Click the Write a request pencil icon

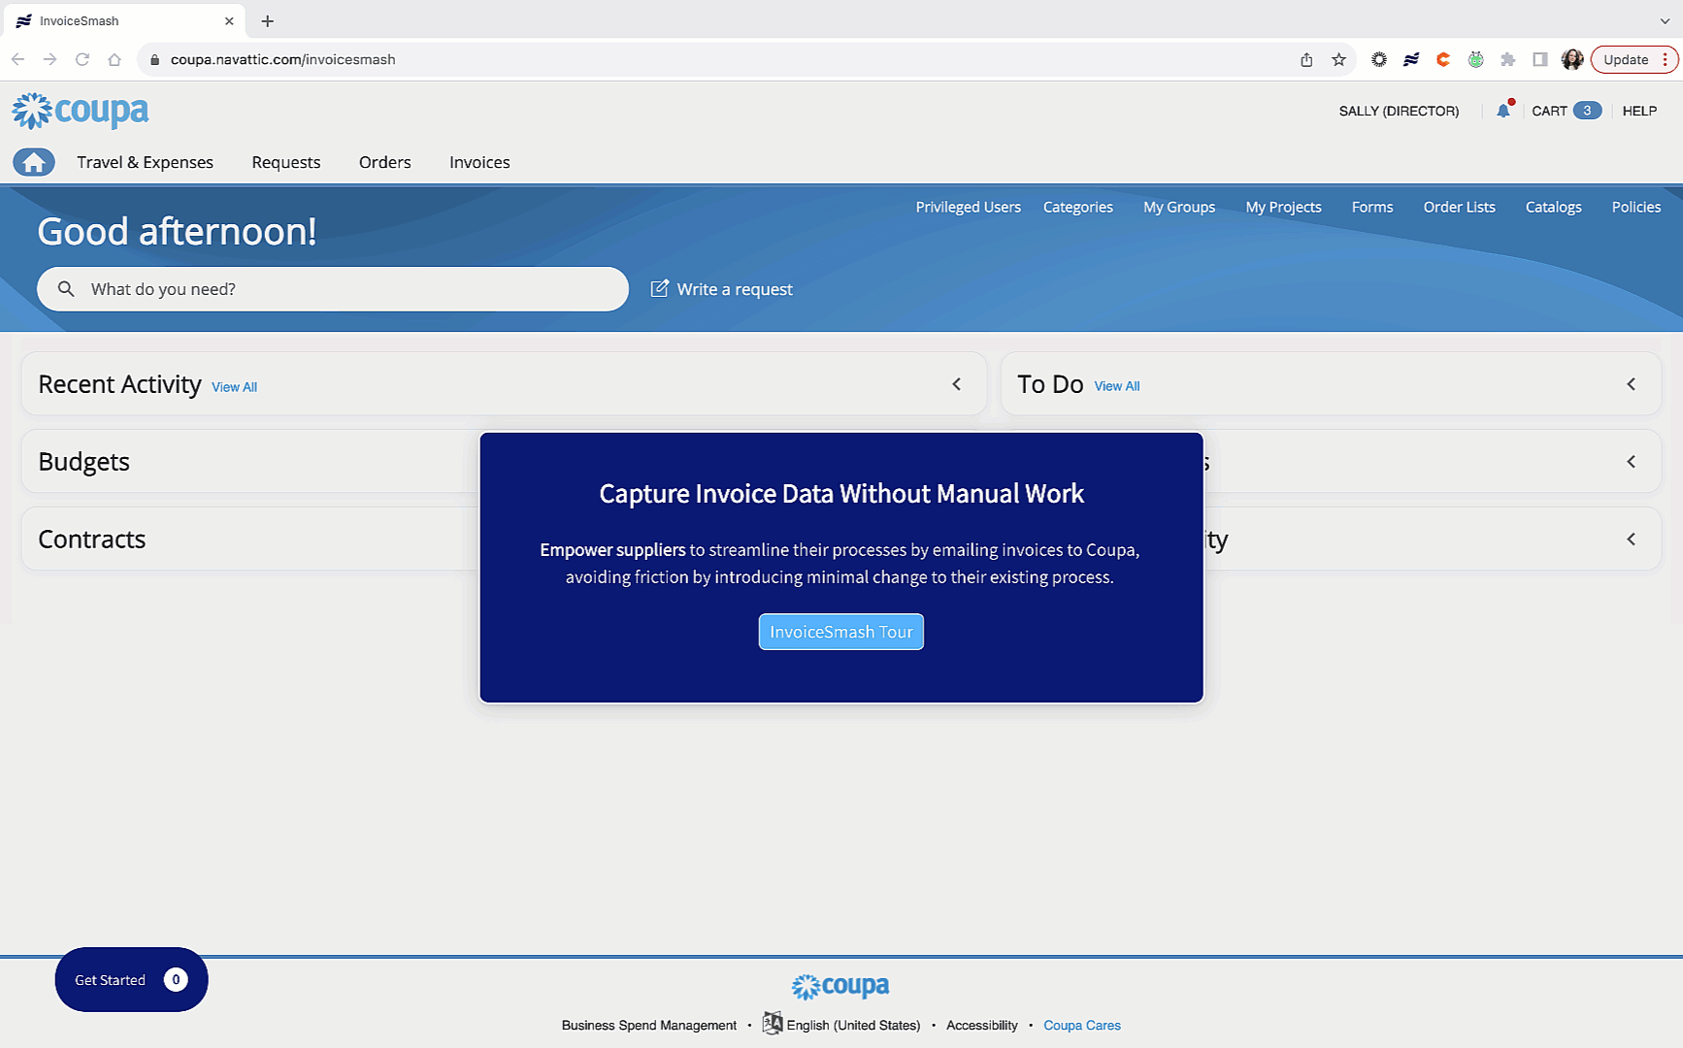pos(659,288)
